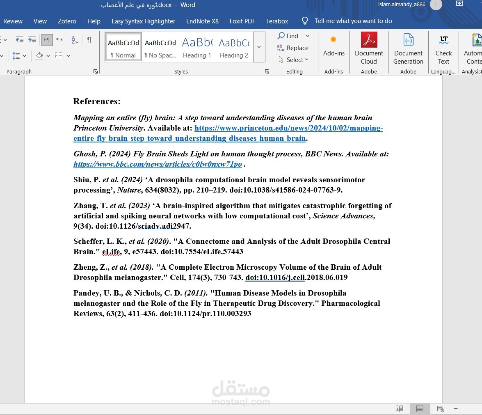Click the References: heading
482x415 pixels.
[x=97, y=101]
